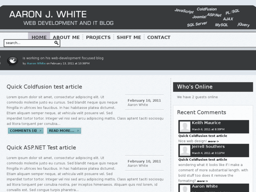Open article link under Jerrell Southers comment
Screen dimensions: 256x192
(202, 160)
